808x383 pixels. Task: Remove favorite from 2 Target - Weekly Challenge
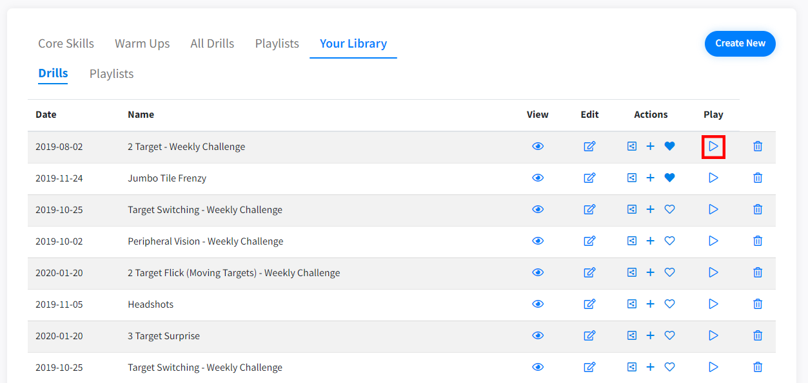[x=669, y=147]
